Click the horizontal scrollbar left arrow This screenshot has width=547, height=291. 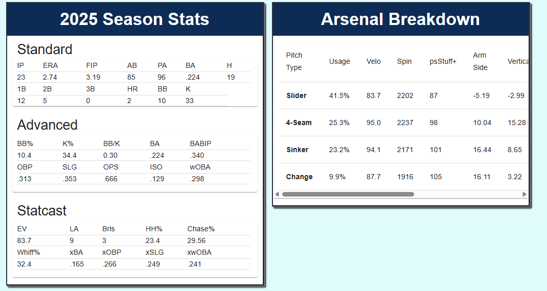pos(278,195)
